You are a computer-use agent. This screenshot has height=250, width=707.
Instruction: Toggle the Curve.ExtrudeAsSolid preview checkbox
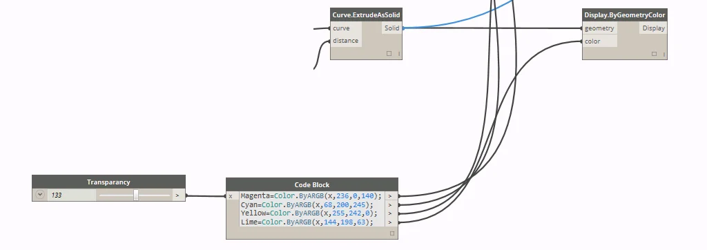[389, 54]
